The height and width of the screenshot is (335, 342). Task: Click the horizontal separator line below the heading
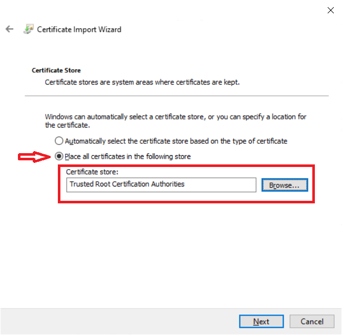176,96
